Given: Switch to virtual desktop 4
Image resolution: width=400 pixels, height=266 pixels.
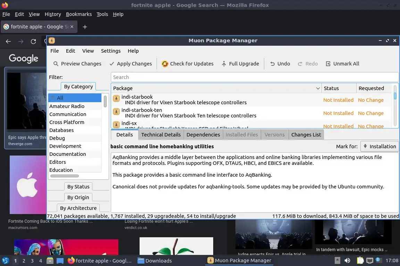Looking at the screenshot, I should click(40, 261).
